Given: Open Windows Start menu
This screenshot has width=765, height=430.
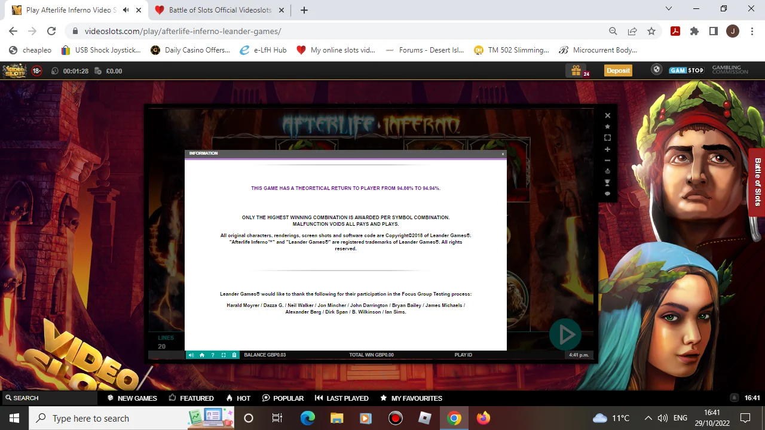Looking at the screenshot, I should tap(14, 418).
